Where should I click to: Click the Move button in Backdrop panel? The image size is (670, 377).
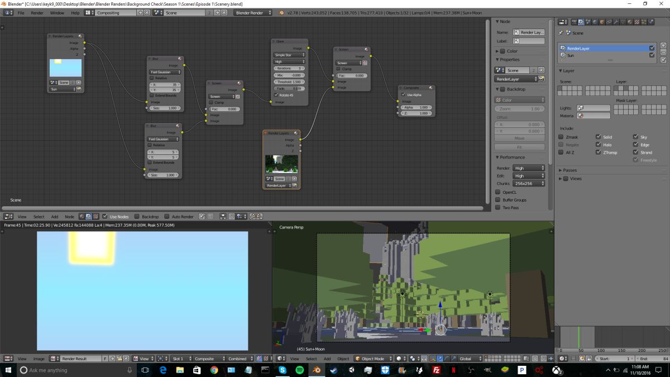tap(520, 138)
